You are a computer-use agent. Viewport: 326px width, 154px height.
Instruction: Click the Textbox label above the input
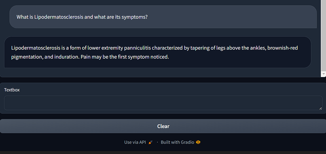(x=12, y=90)
